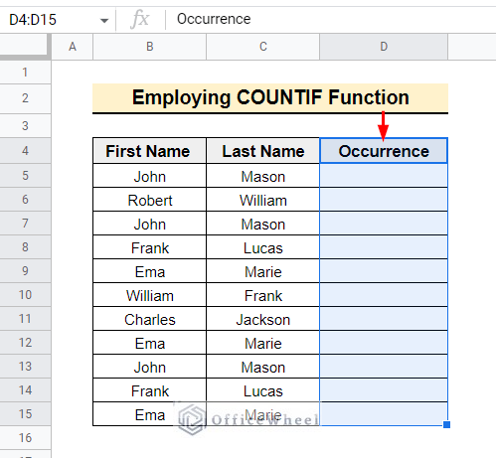Click empty Occurrence cell in row 10
The width and height of the screenshot is (496, 458).
[x=384, y=295]
